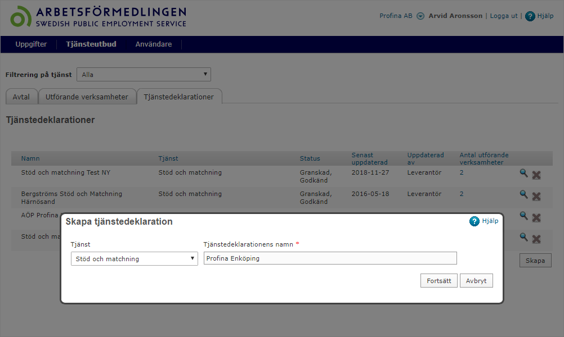Open the Uppgifter menu item
Screen dimensions: 564x337
[31, 44]
